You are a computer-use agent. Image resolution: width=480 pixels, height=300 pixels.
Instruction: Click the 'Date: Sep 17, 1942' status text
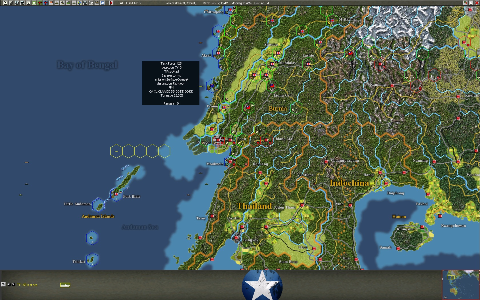click(x=215, y=3)
